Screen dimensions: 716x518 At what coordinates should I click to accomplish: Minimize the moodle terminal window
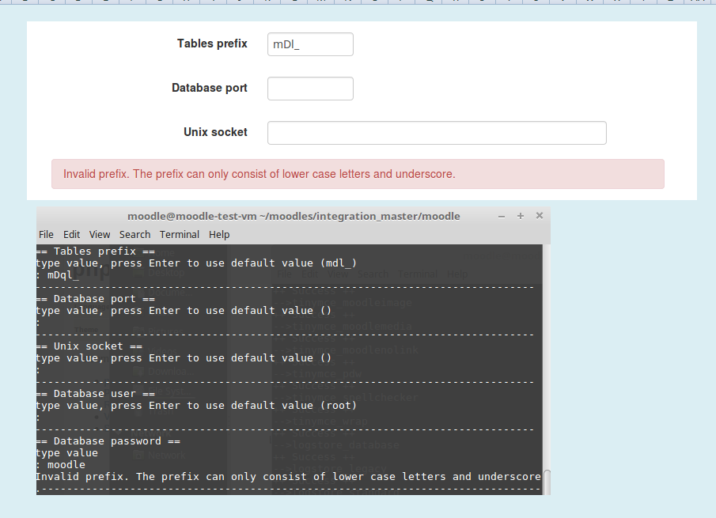click(502, 217)
